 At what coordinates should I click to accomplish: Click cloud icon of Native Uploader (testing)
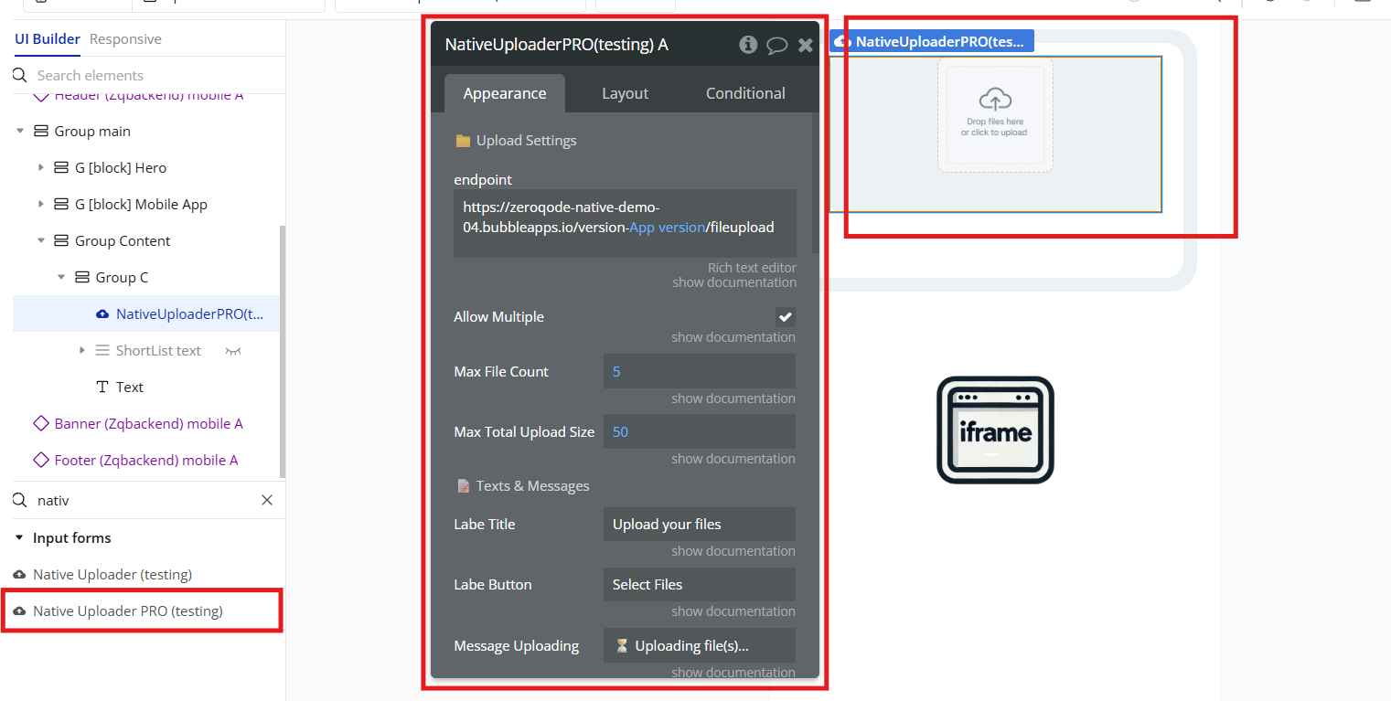click(x=20, y=575)
